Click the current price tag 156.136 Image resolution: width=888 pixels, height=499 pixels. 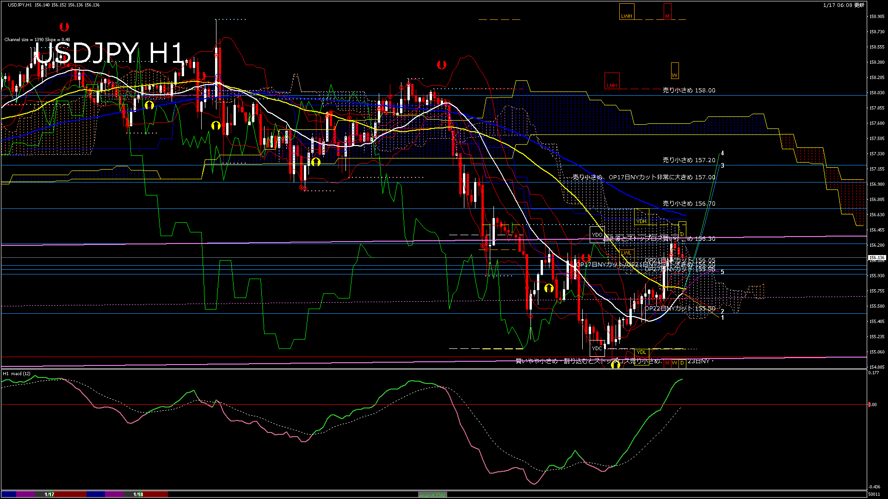[x=876, y=258]
